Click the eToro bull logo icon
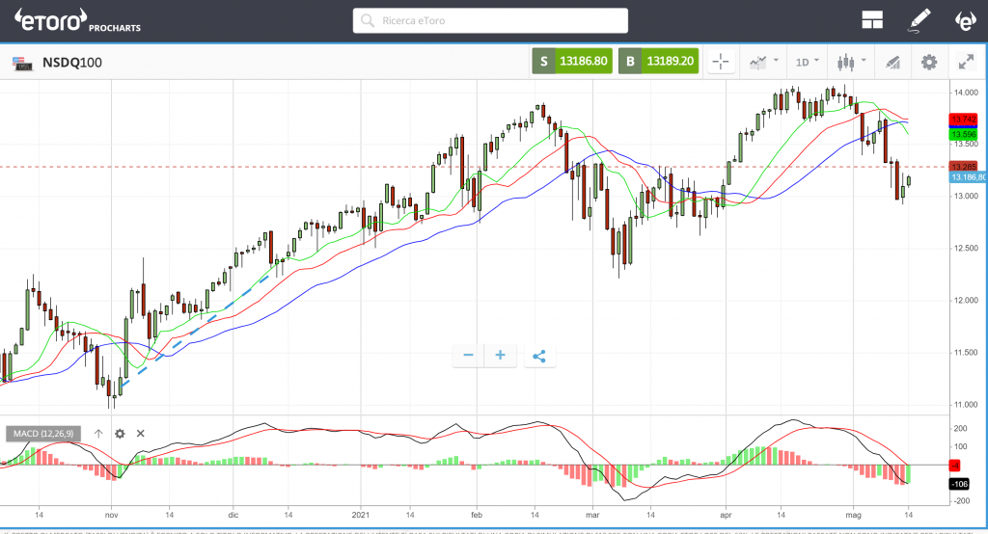 [965, 21]
